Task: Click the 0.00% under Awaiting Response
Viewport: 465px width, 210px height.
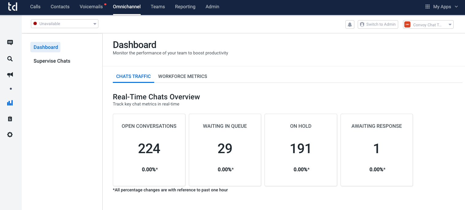Action: click(377, 169)
